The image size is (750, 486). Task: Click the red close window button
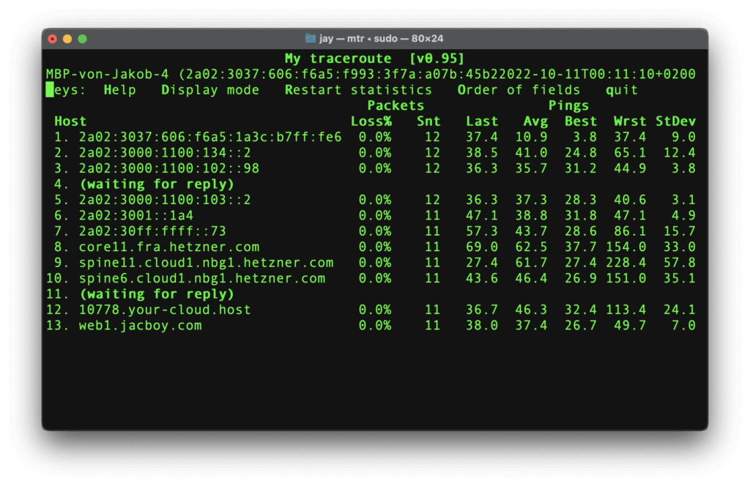click(x=53, y=39)
